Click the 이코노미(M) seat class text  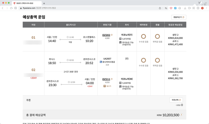coord(127,79)
